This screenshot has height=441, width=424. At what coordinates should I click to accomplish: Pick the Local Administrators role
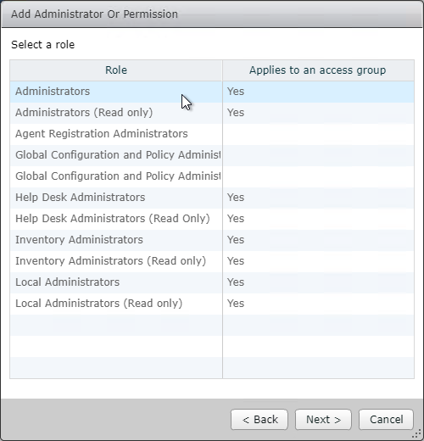tap(212, 282)
